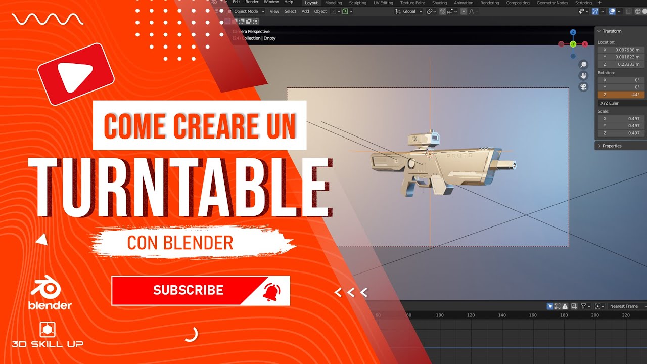Switch to the Rendering workspace tab
This screenshot has height=364, width=647.
490,3
